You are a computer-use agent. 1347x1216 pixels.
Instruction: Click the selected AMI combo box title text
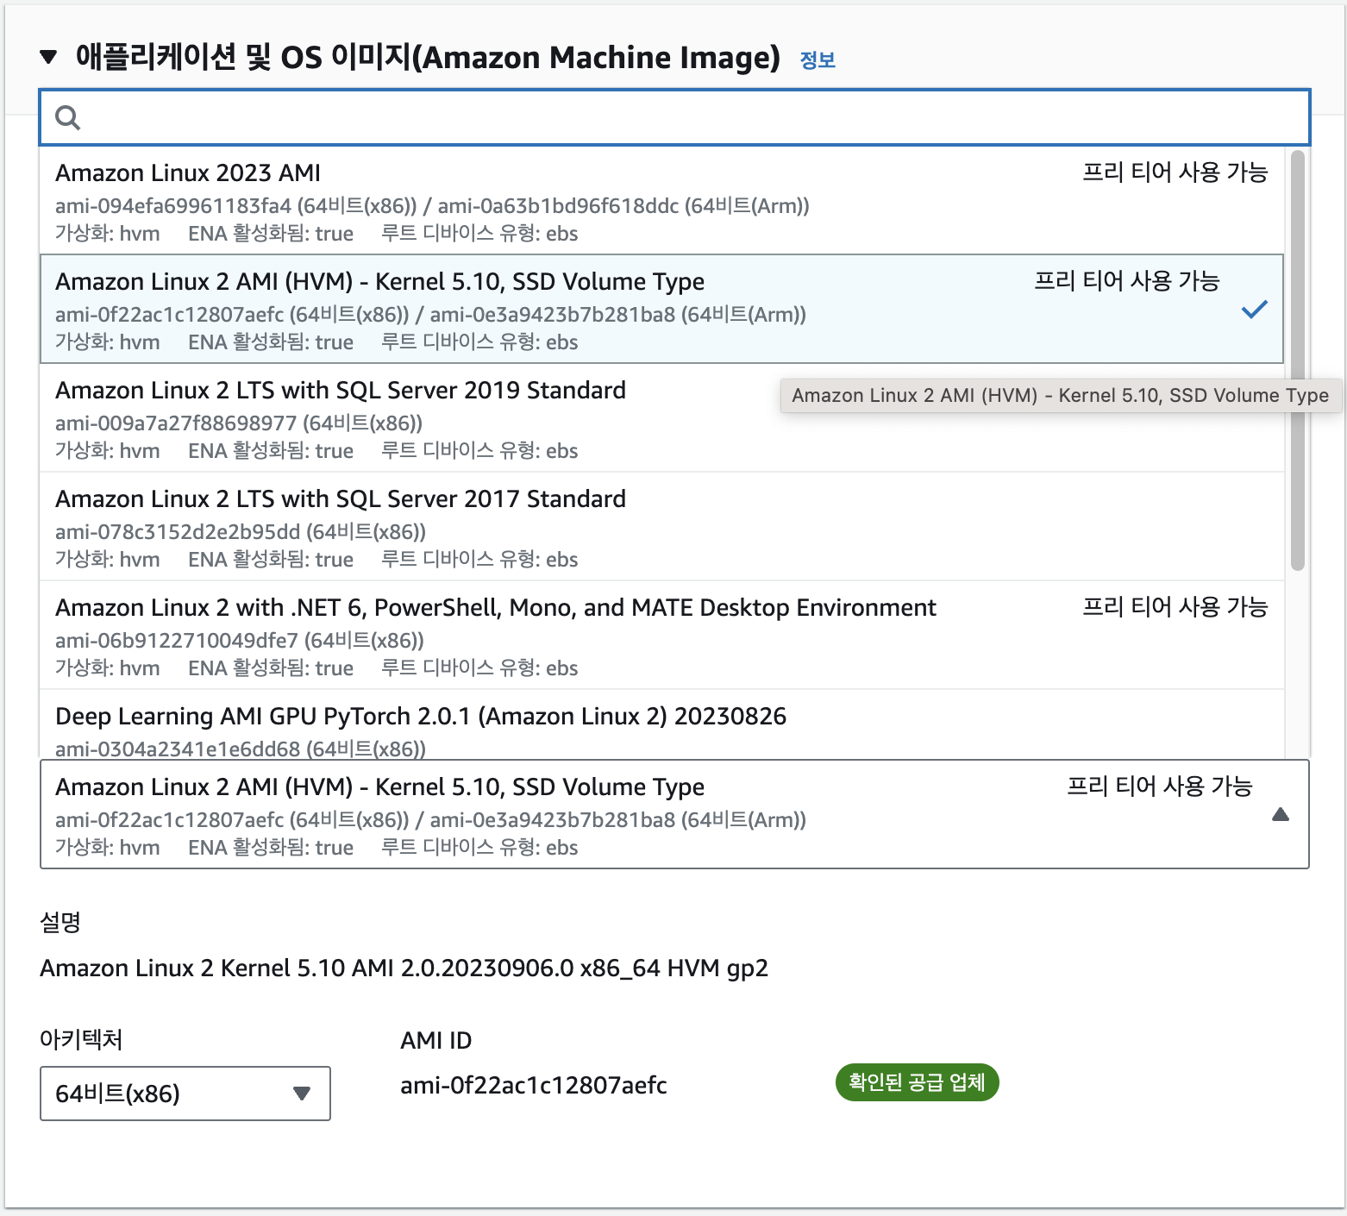[379, 787]
